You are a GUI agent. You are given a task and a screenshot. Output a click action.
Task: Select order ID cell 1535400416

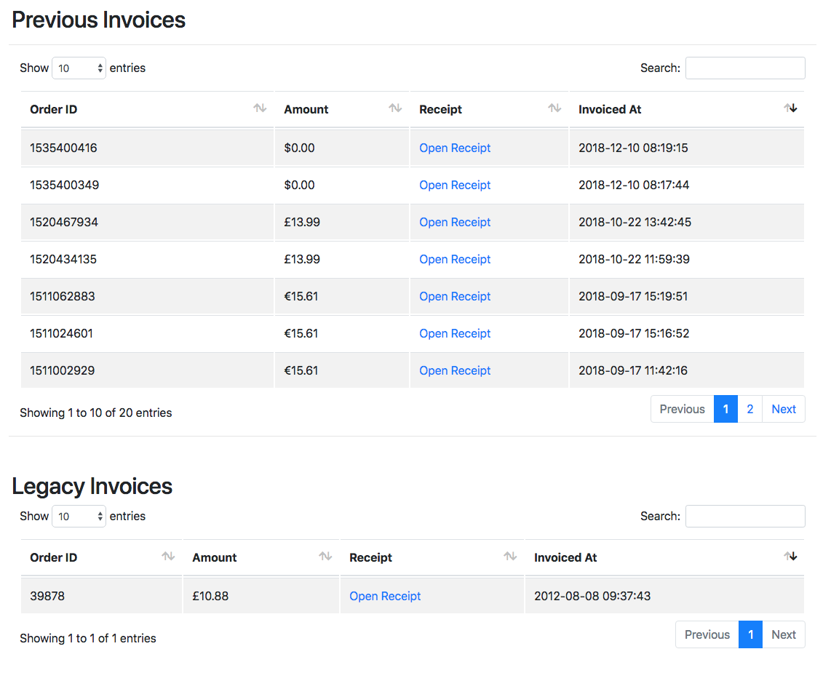147,148
